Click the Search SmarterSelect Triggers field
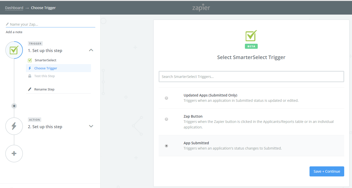352x188 pixels. point(251,76)
